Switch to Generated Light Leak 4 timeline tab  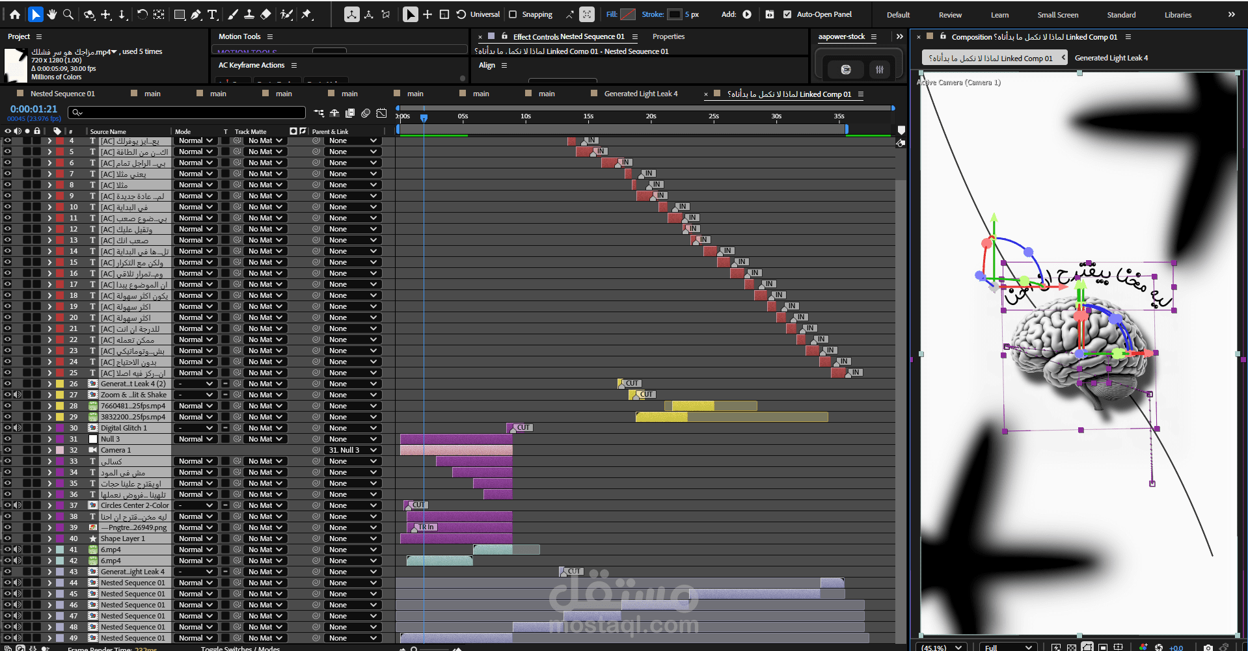pos(641,94)
